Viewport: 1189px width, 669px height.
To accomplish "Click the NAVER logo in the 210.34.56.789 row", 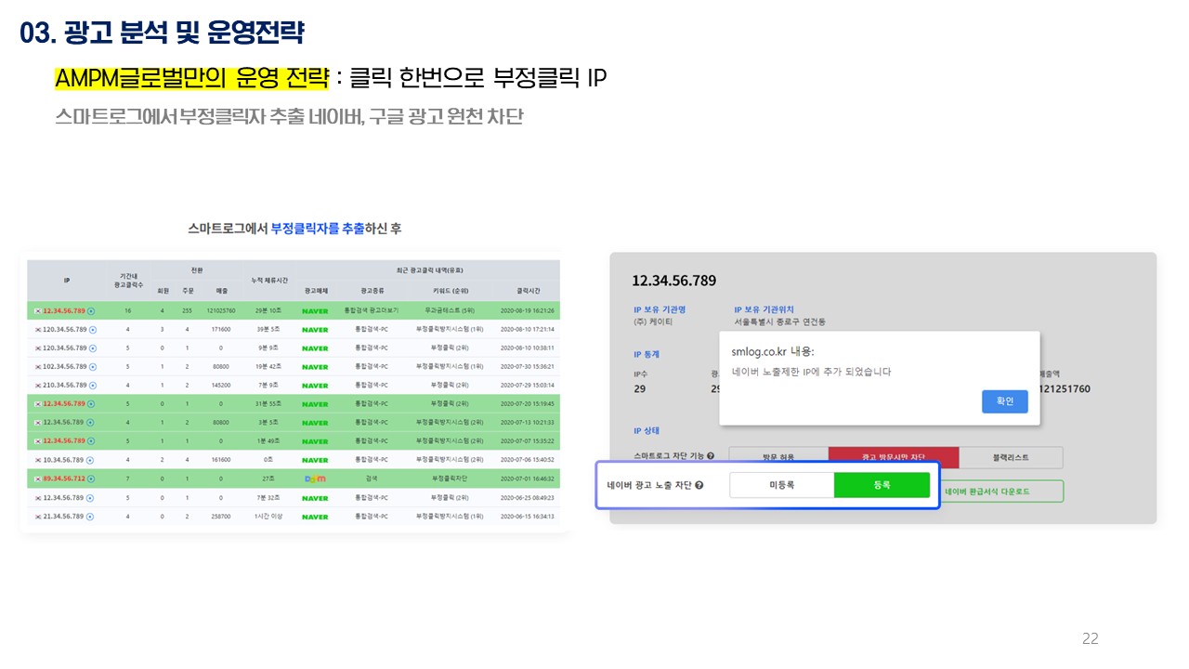I will (x=315, y=386).
